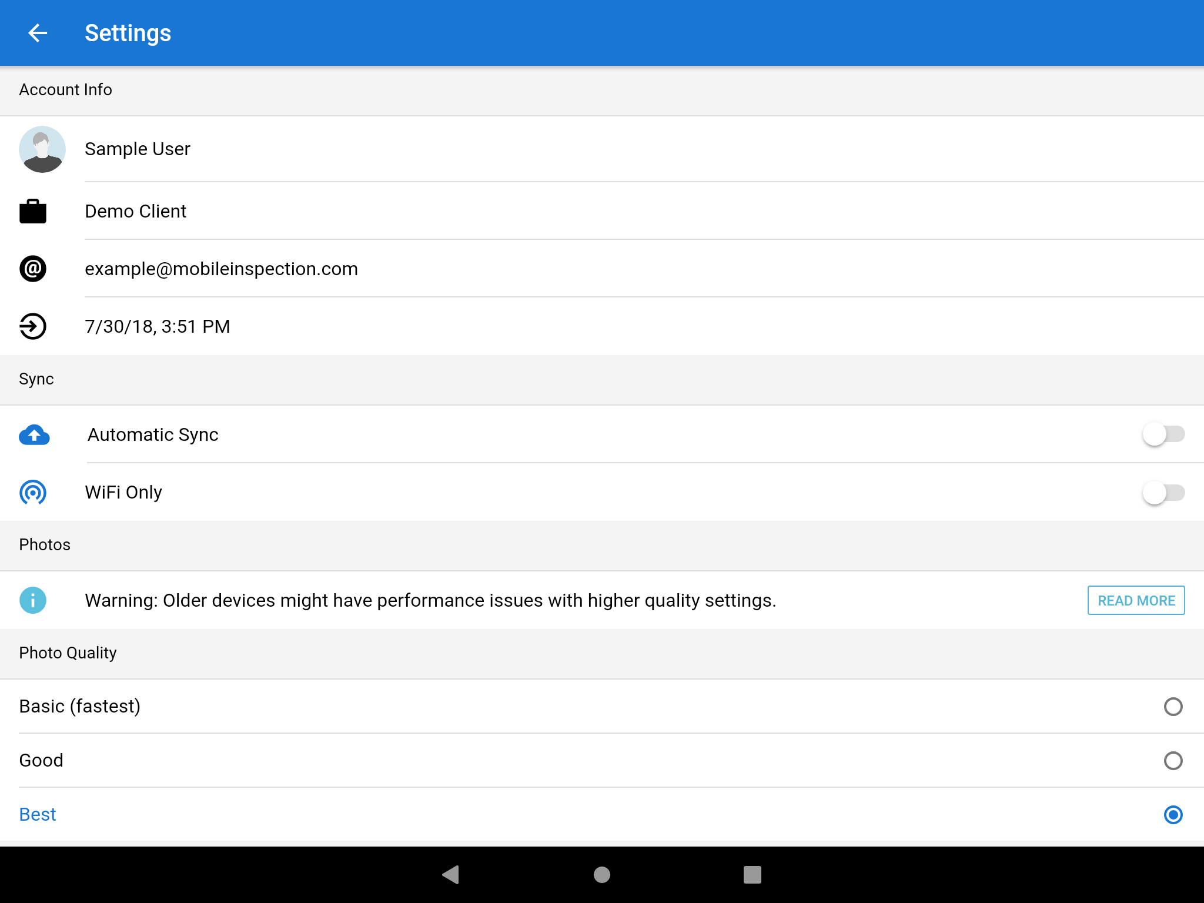The height and width of the screenshot is (903, 1204).
Task: Tap the Account Info section header
Action: [x=65, y=89]
